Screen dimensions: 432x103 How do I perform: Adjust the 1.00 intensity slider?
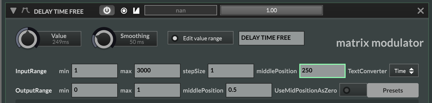271,10
